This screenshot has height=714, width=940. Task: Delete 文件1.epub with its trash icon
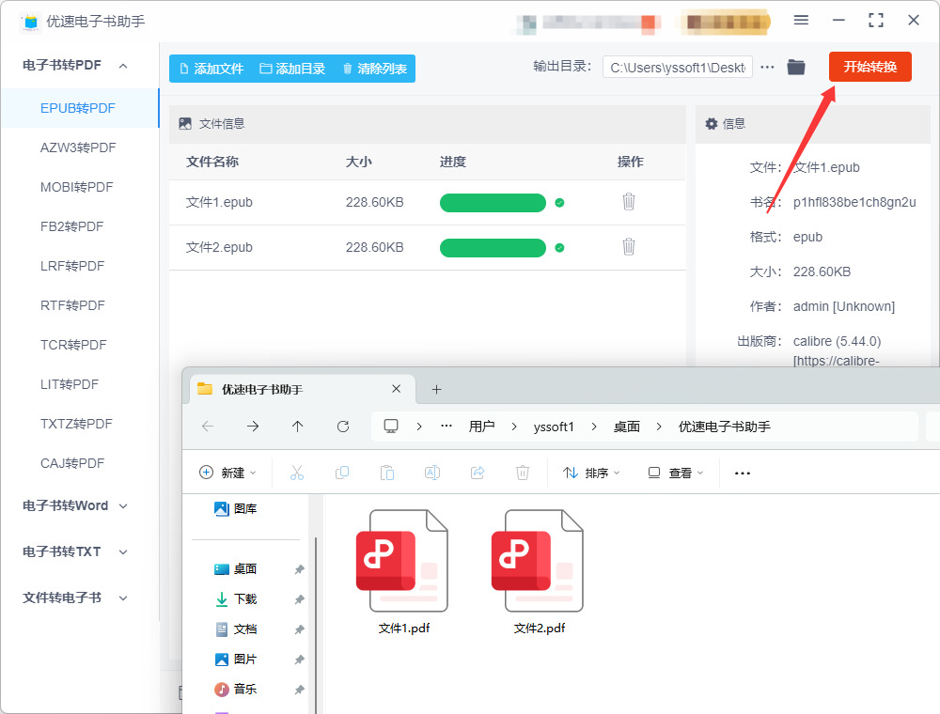(628, 202)
